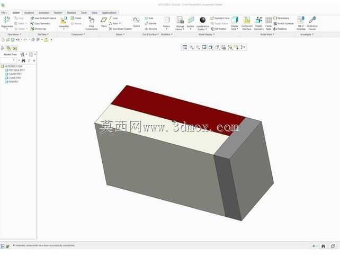Image resolution: width=340 pixels, height=255 pixels.
Task: Click Refit in the graphics toolbar
Action: [x=185, y=47]
